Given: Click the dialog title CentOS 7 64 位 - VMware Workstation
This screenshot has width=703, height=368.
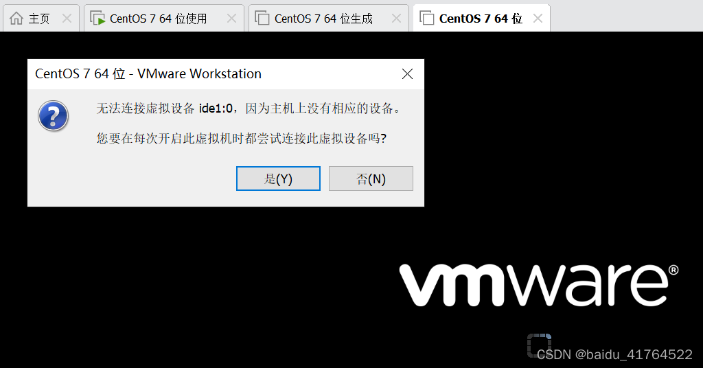Looking at the screenshot, I should (x=148, y=73).
